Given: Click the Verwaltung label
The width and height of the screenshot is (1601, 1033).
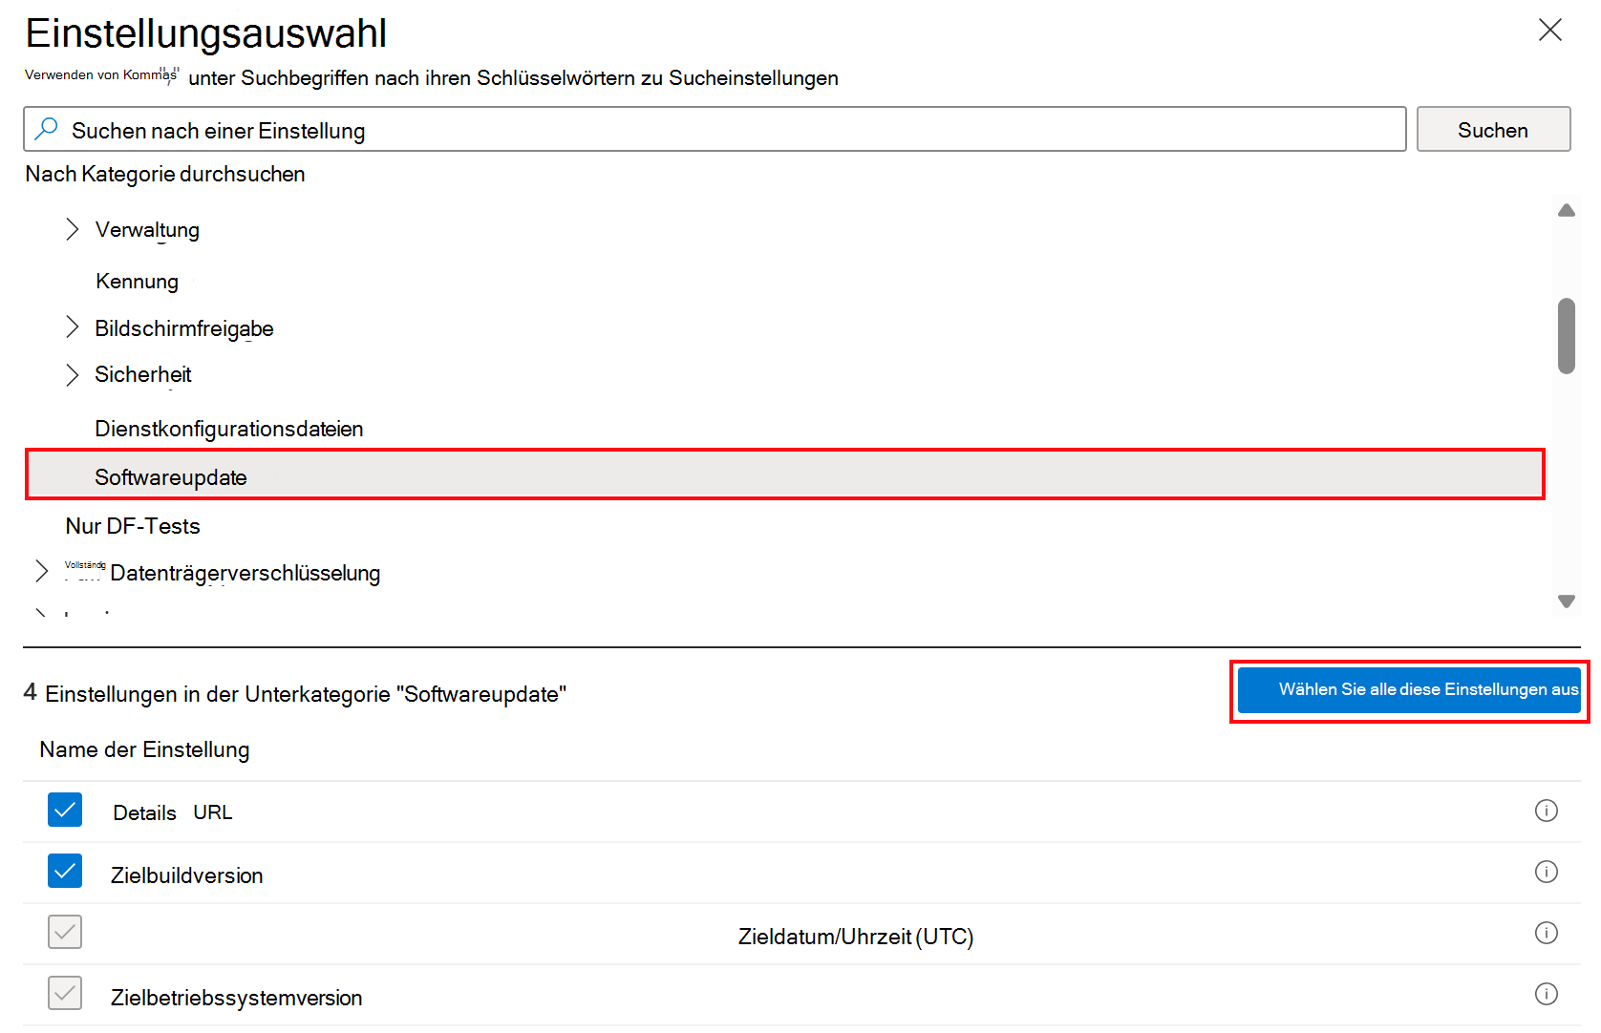Looking at the screenshot, I should coord(147,230).
